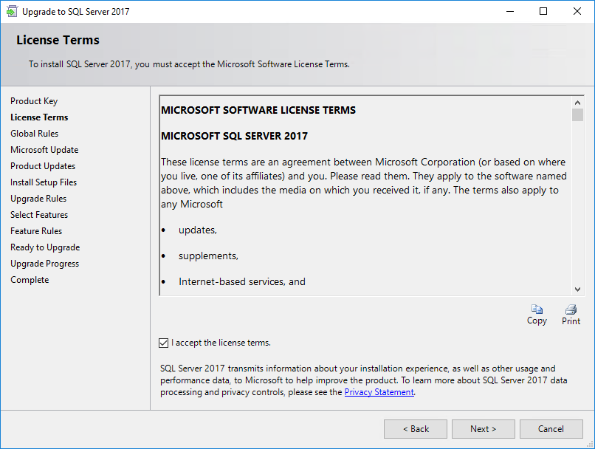595x449 pixels.
Task: Click the license text scrollbar down arrow
Action: 577,289
